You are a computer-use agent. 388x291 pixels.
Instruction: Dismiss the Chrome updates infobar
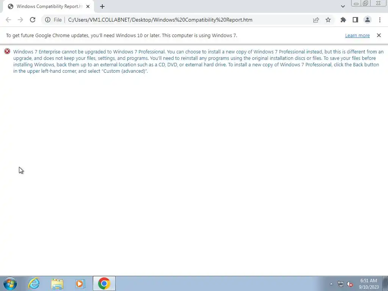tap(379, 35)
